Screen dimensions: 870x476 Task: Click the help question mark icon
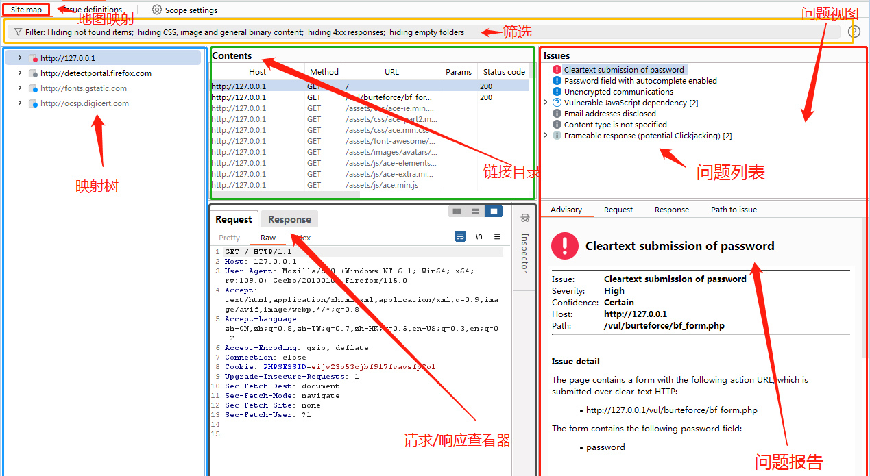coord(854,32)
